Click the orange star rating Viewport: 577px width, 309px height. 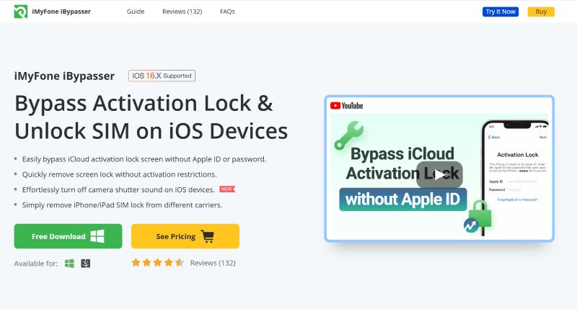tap(157, 263)
